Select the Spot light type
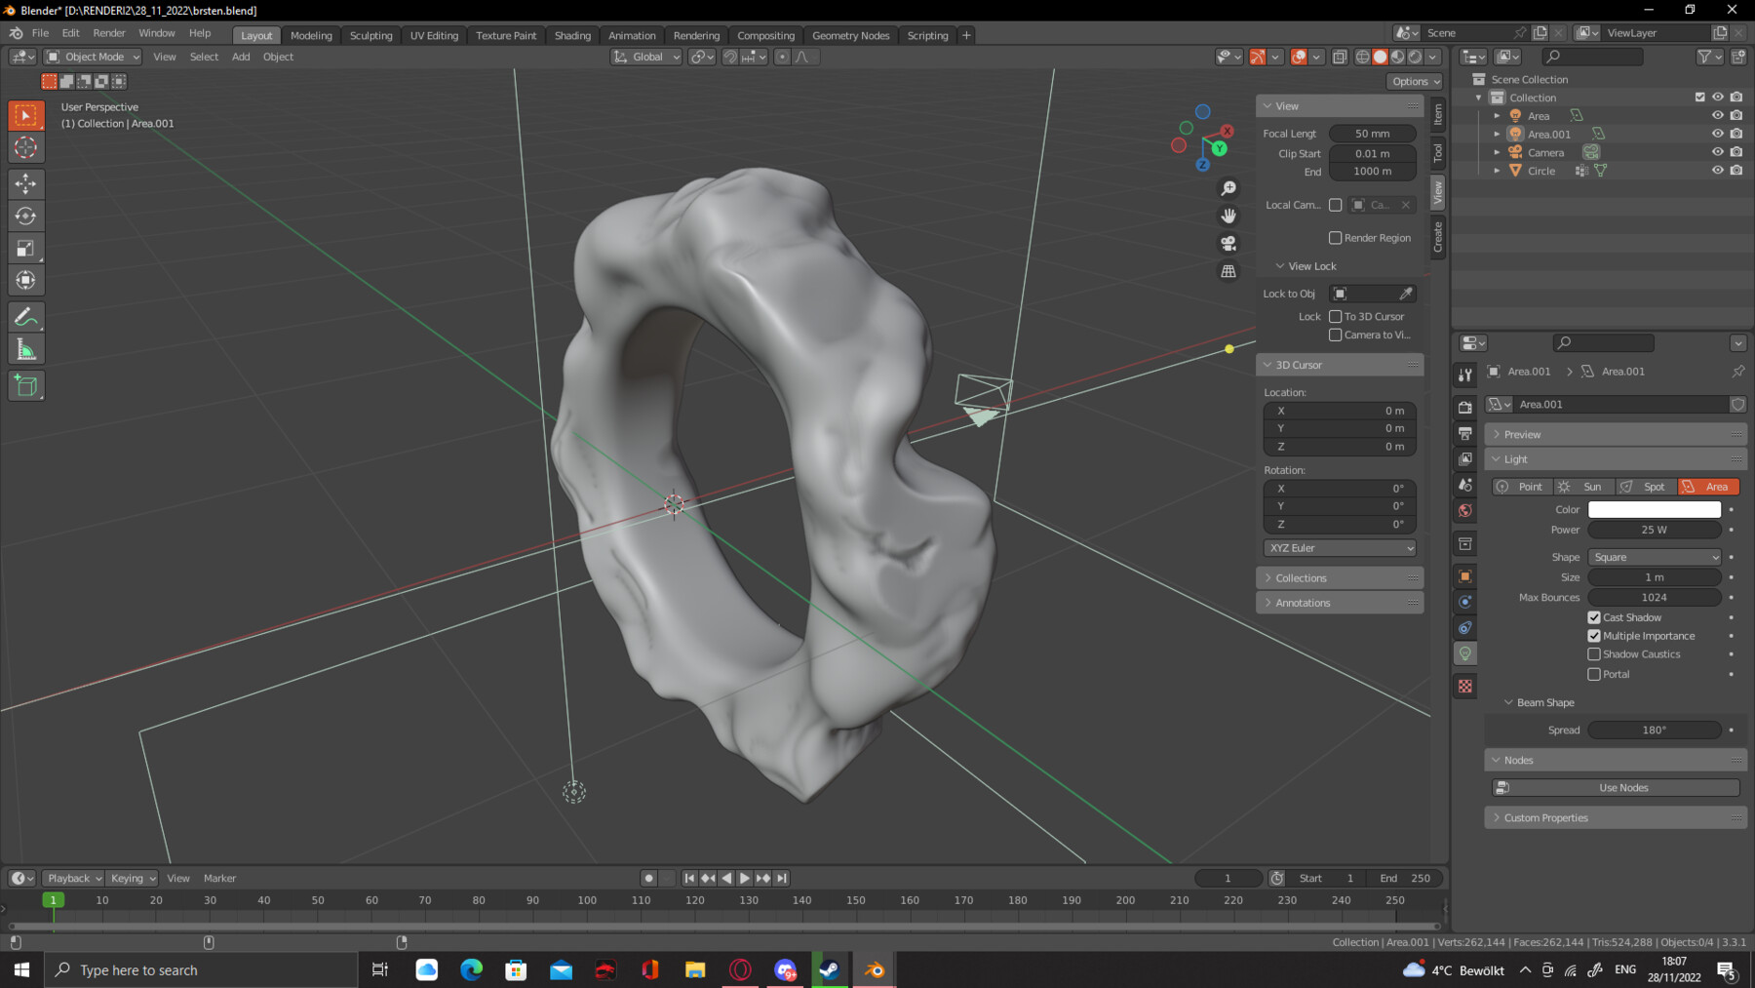 [1646, 486]
